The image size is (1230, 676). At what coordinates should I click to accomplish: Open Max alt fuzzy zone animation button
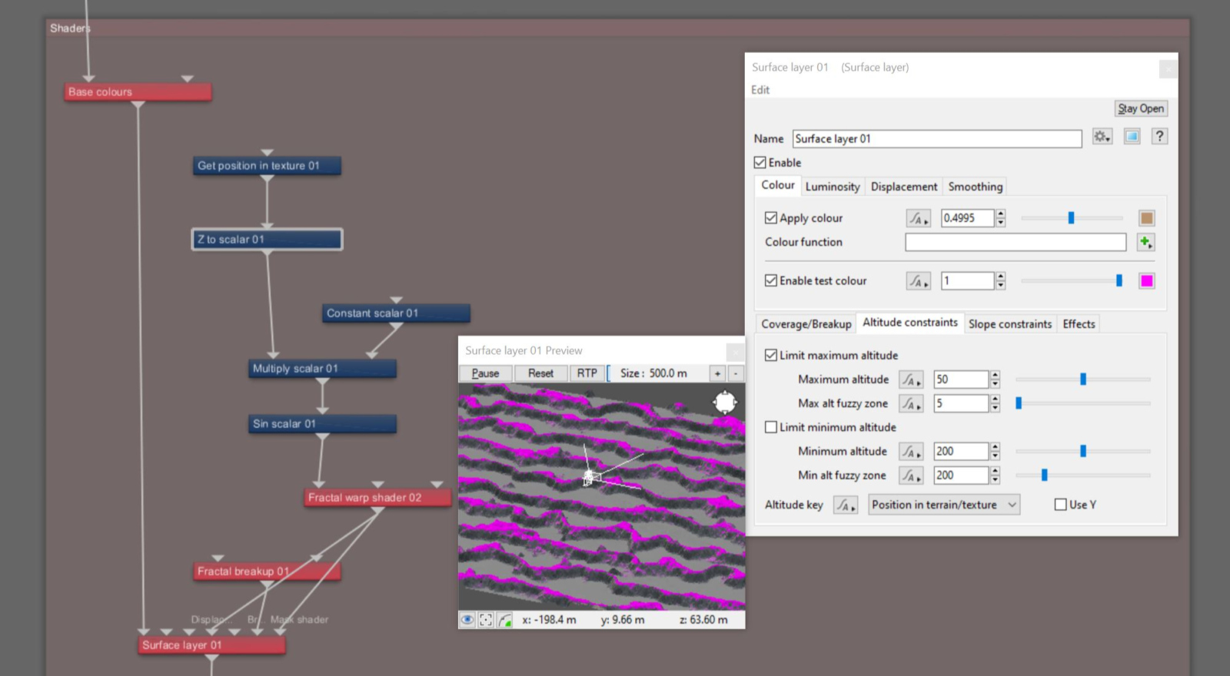pyautogui.click(x=911, y=403)
